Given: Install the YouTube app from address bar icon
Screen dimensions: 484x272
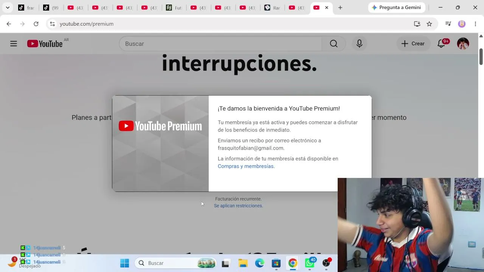Looking at the screenshot, I should tap(417, 24).
